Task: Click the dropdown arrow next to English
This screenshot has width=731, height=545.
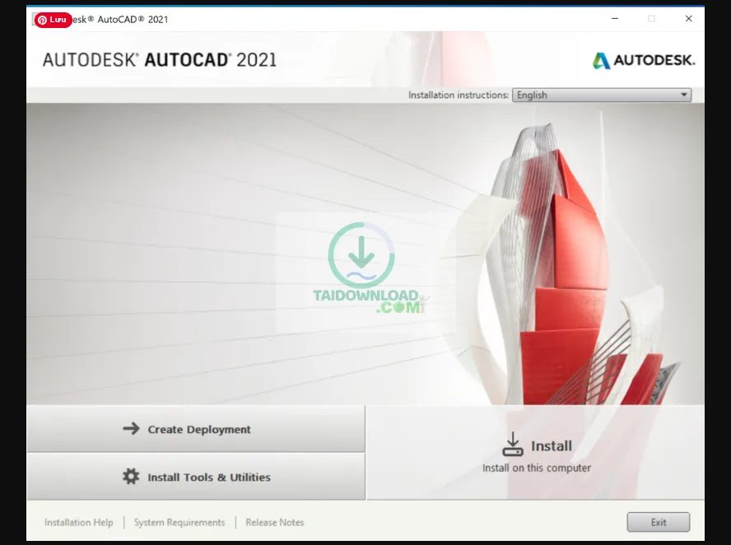Action: [683, 95]
